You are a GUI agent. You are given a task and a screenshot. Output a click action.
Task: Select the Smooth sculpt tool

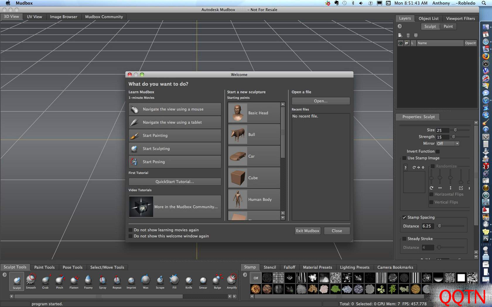coord(31,281)
